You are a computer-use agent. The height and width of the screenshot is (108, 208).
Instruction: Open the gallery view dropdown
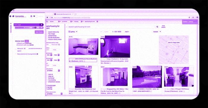[x=73, y=32]
